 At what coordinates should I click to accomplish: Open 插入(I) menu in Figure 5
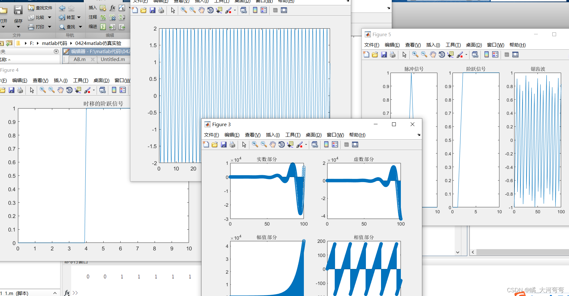pos(433,45)
